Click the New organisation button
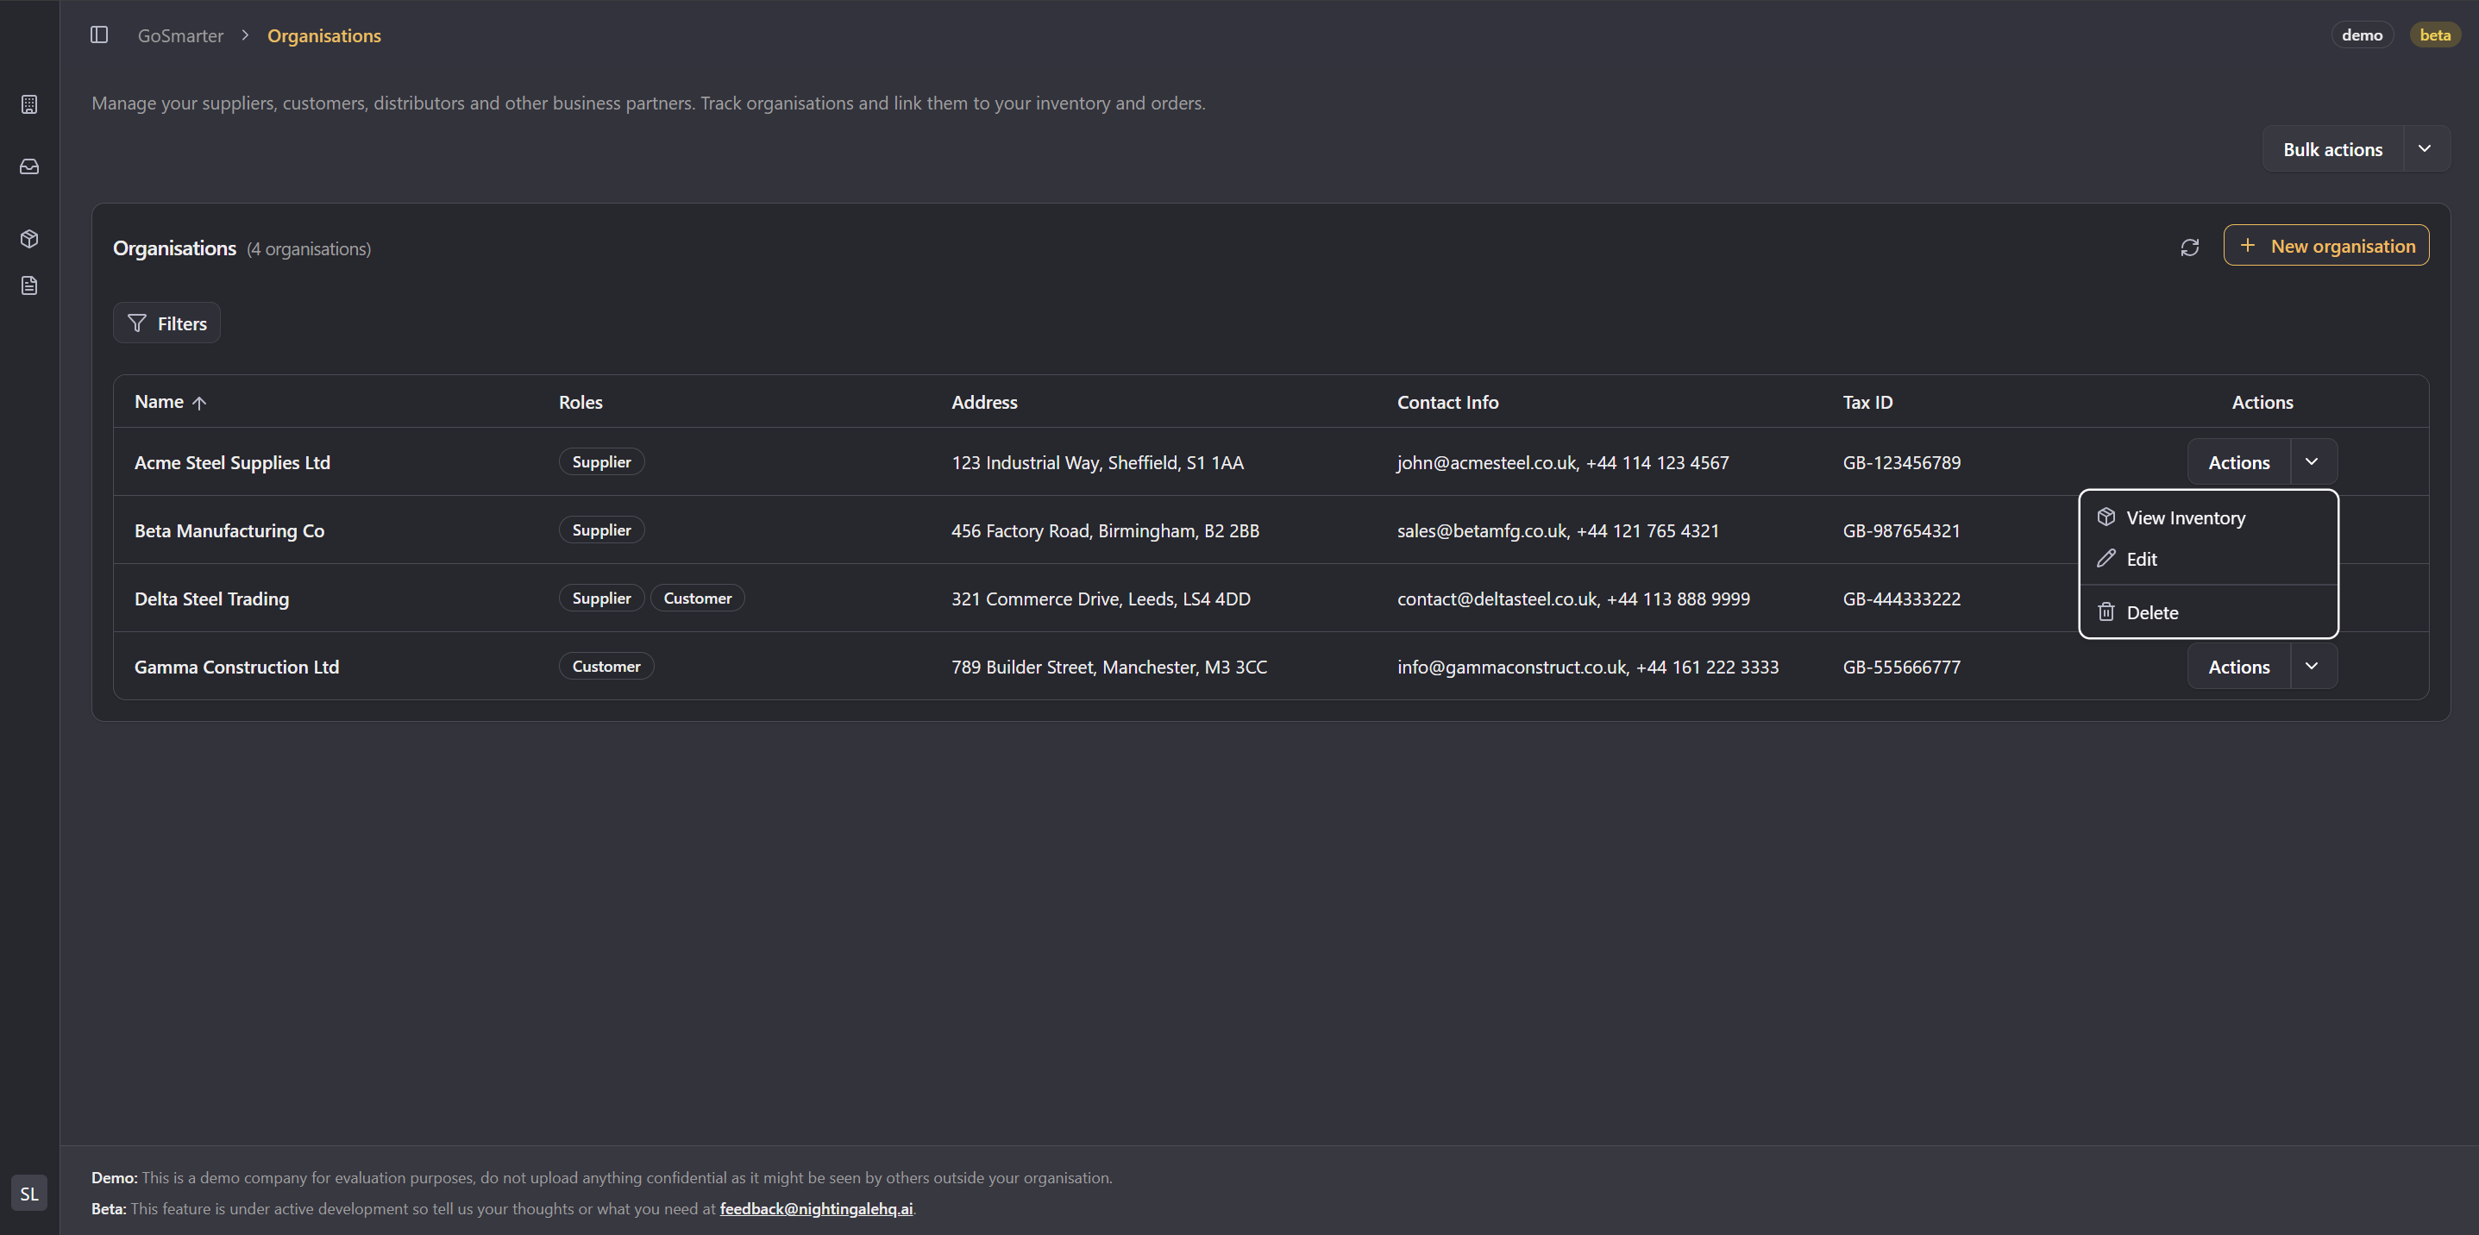This screenshot has height=1235, width=2479. point(2326,245)
